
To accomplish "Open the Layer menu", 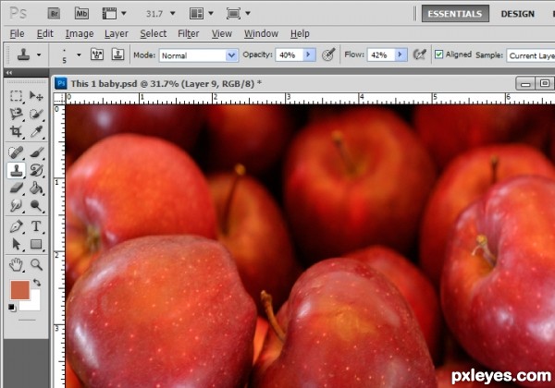I will [117, 34].
